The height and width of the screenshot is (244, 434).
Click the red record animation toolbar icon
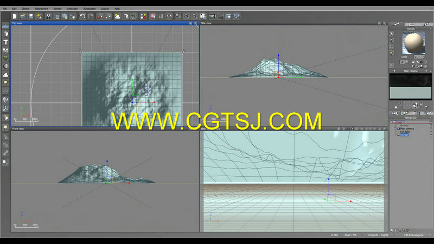[100, 16]
